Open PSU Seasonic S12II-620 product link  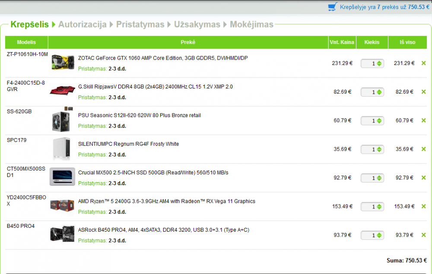click(140, 115)
